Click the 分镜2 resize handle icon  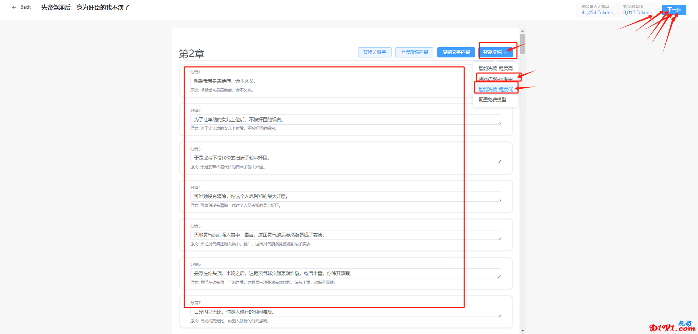tap(500, 123)
